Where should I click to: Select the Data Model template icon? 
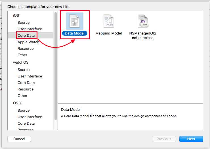75,21
